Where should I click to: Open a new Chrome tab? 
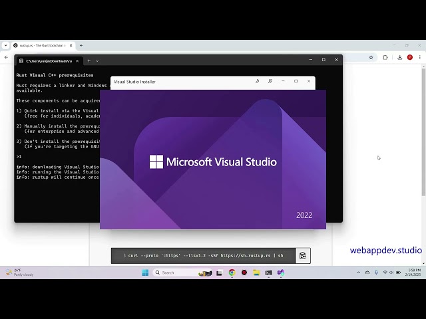point(81,46)
